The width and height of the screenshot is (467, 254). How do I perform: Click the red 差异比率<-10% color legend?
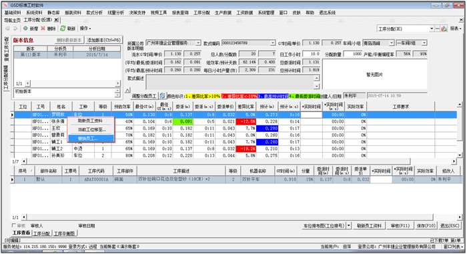(x=239, y=96)
